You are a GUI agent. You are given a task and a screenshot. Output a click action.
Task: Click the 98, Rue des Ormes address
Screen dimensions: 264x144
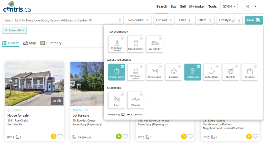tap(84, 120)
